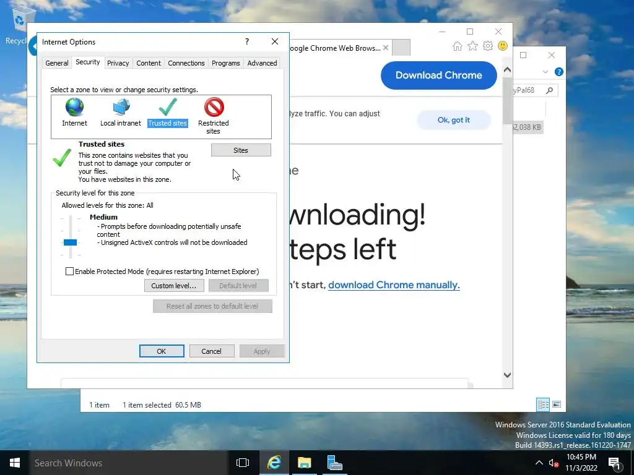
Task: Open Task View from the taskbar
Action: pyautogui.click(x=243, y=463)
